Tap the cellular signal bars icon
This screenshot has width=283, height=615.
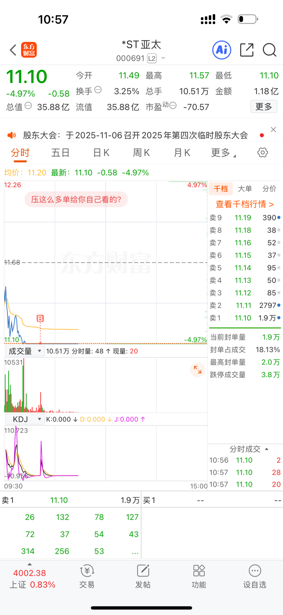click(208, 20)
